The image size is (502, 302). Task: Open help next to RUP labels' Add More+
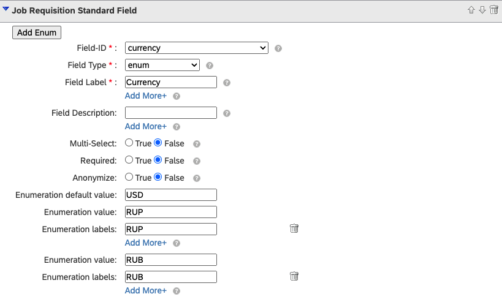pyautogui.click(x=177, y=243)
